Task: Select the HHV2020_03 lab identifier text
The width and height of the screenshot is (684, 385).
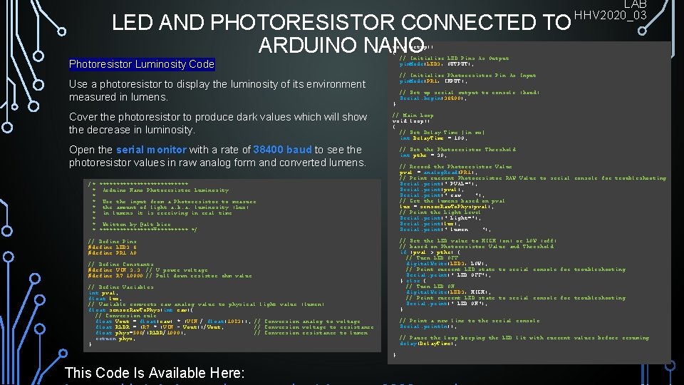Action: coord(611,15)
